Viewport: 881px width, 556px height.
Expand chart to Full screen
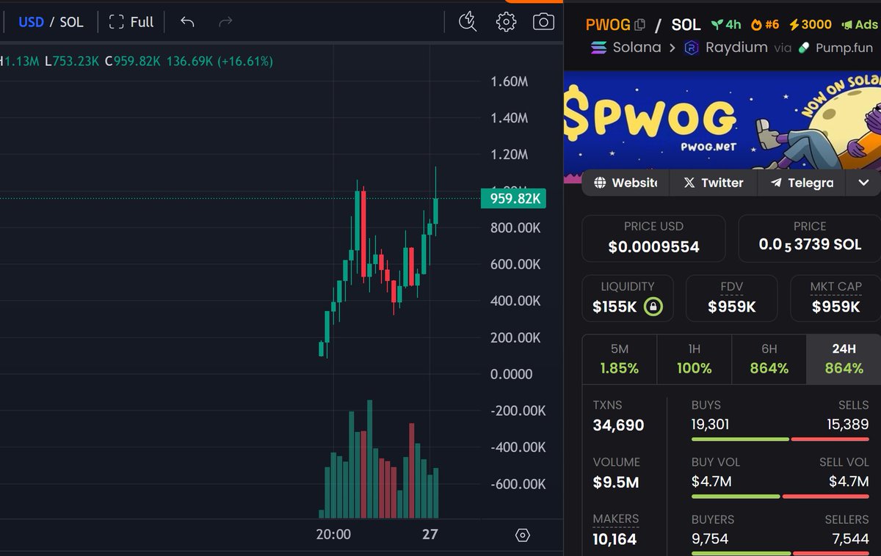click(x=131, y=22)
